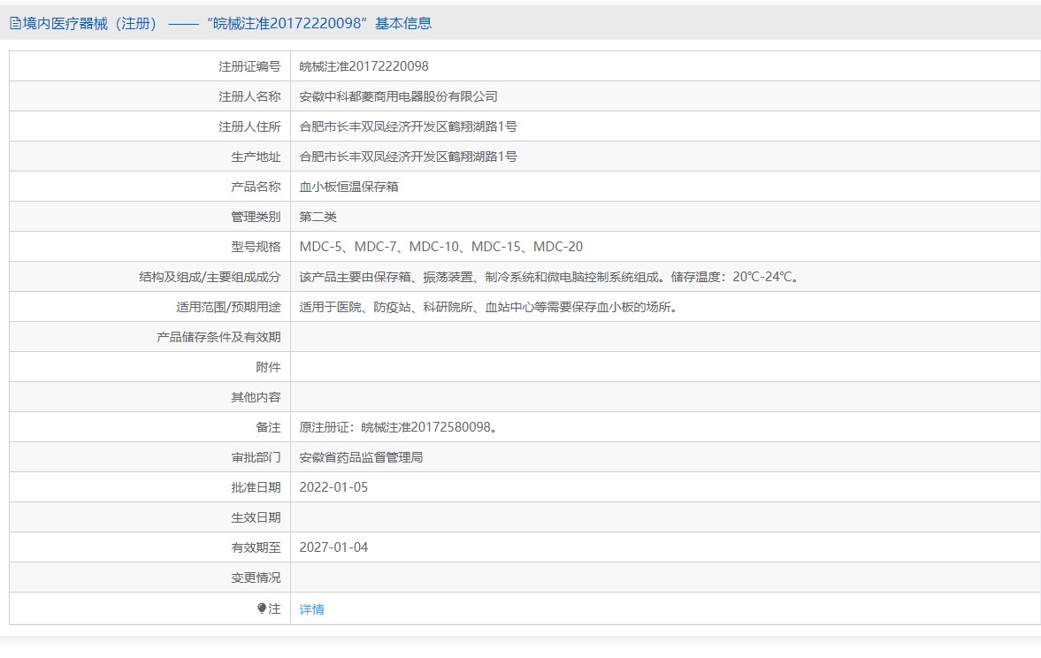
Task: Click the 适用范围/预期用途 label
Action: [x=228, y=307]
